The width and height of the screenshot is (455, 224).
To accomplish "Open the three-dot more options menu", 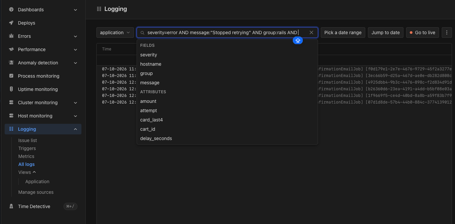I will [447, 33].
